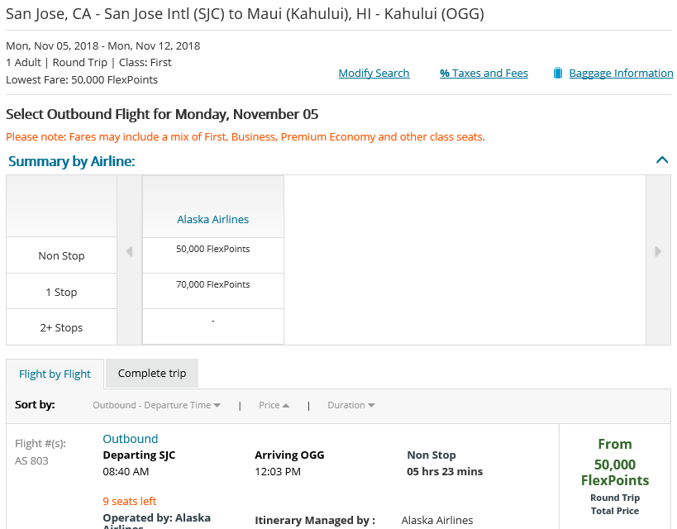Open Outbound - Departure Time sort dropdown

156,405
